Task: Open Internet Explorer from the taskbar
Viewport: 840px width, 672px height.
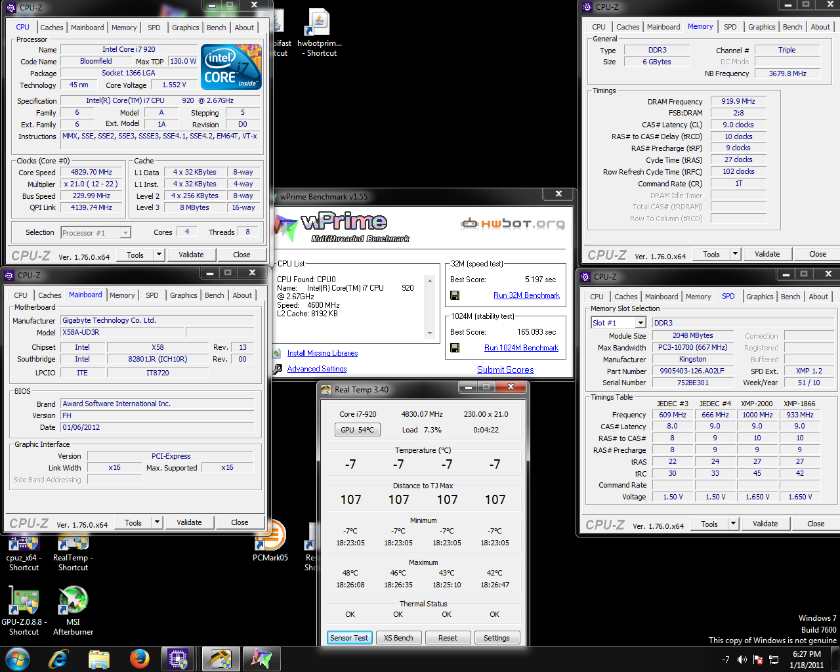Action: [x=58, y=659]
